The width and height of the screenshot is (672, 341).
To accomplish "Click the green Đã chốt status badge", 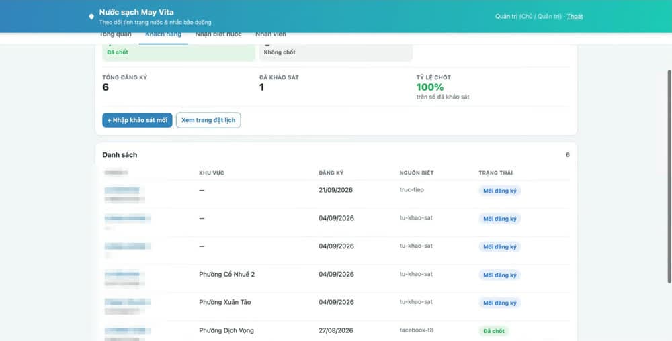I will tap(494, 331).
